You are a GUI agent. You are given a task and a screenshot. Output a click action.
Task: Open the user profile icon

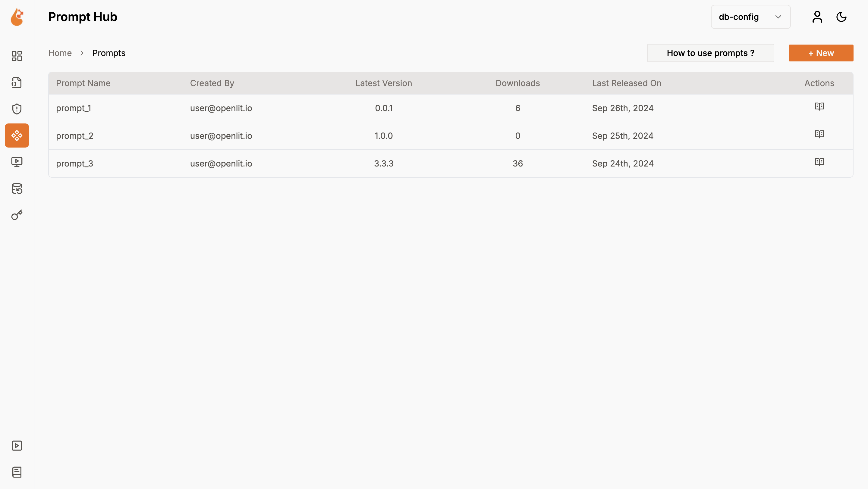click(817, 17)
